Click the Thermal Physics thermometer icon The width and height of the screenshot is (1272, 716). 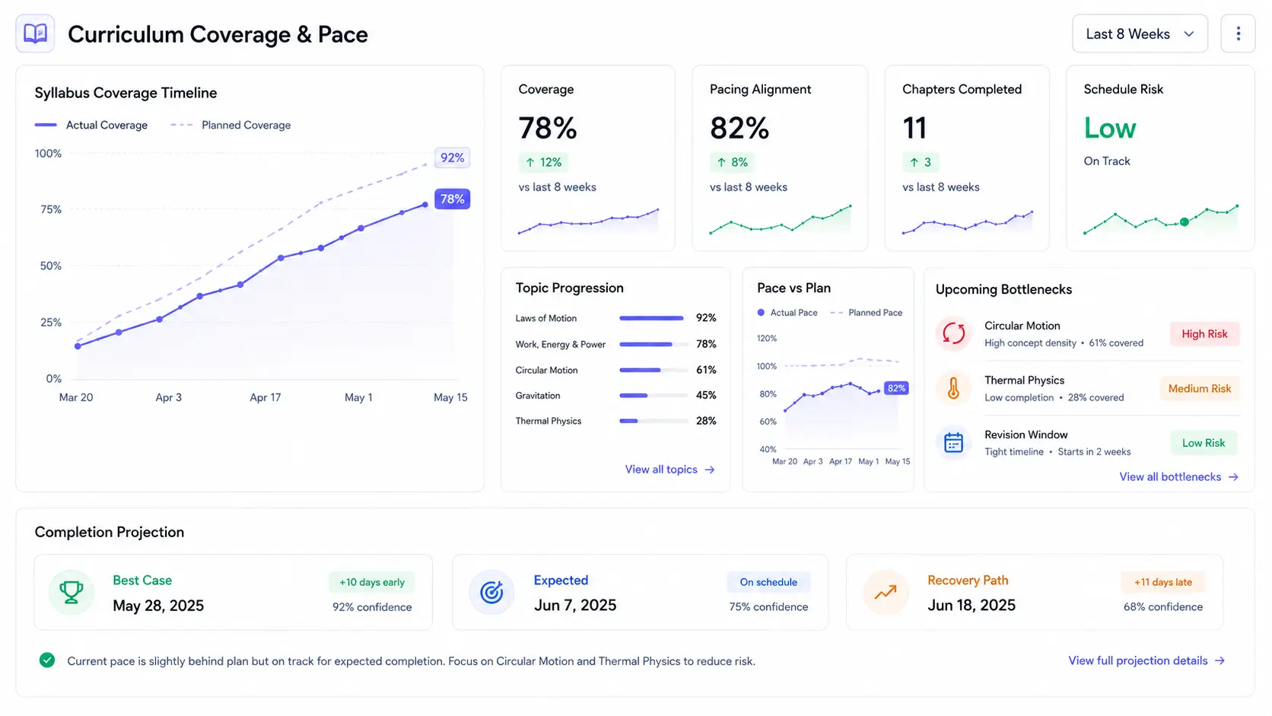click(x=953, y=388)
